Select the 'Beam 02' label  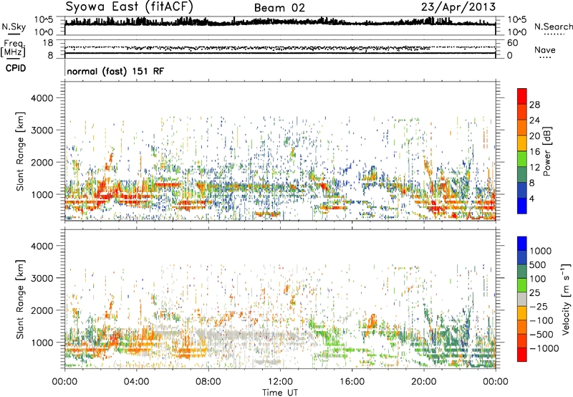(x=279, y=8)
